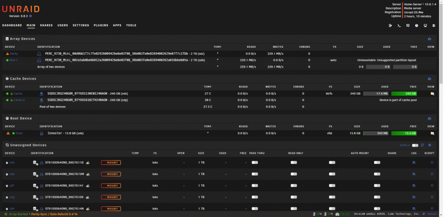Browse the Cache folder view icon
Screen dimensions: 443x217
pos(432,94)
